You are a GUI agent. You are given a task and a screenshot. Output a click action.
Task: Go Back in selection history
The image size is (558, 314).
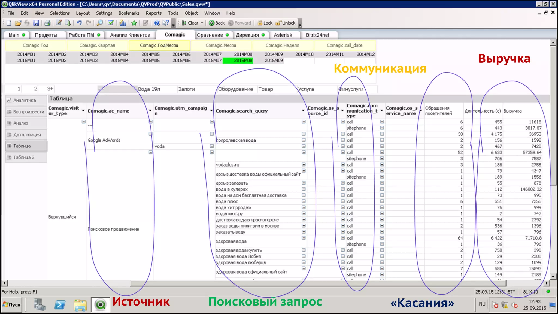point(217,23)
